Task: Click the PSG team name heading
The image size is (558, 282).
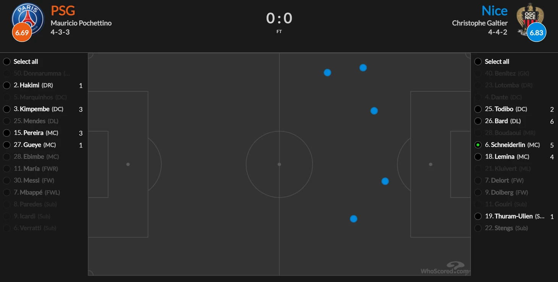Action: click(63, 11)
